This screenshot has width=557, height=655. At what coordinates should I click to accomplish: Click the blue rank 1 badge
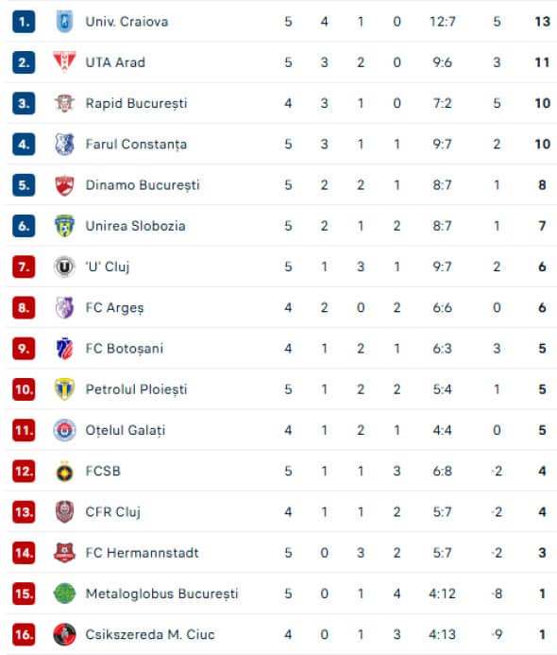pos(24,22)
